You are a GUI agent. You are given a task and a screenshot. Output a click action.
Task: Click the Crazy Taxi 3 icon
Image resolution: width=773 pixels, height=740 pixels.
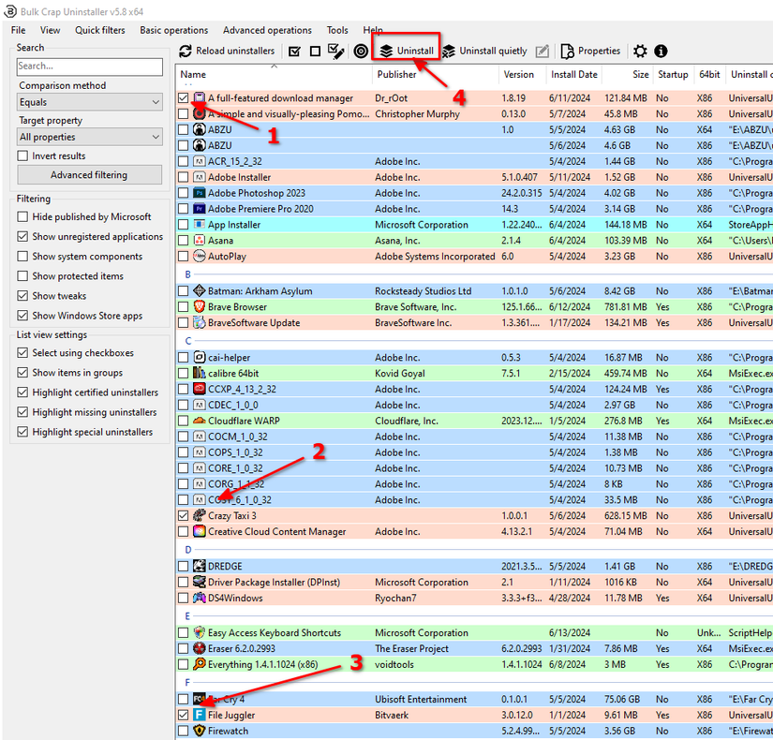click(200, 515)
